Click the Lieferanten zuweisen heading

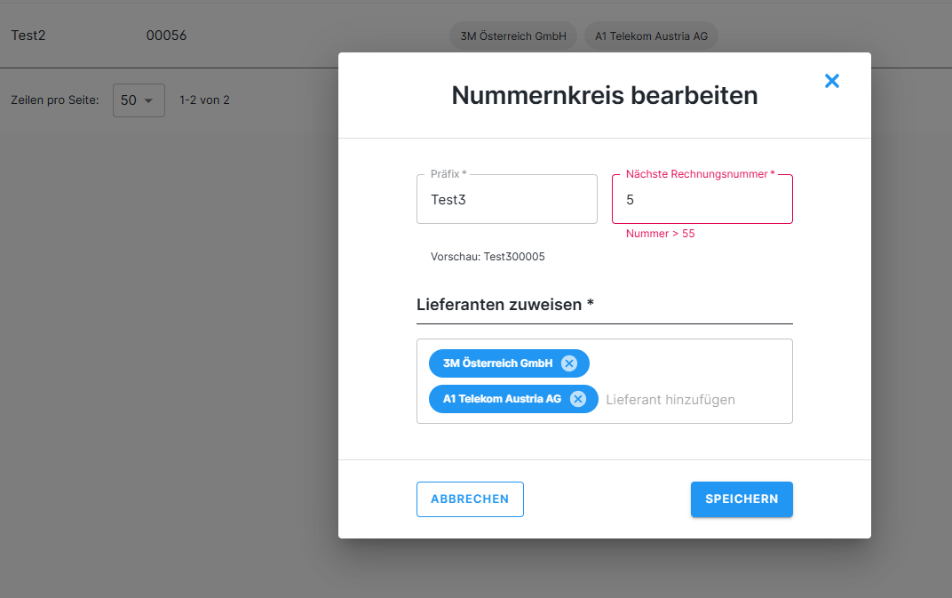click(505, 305)
